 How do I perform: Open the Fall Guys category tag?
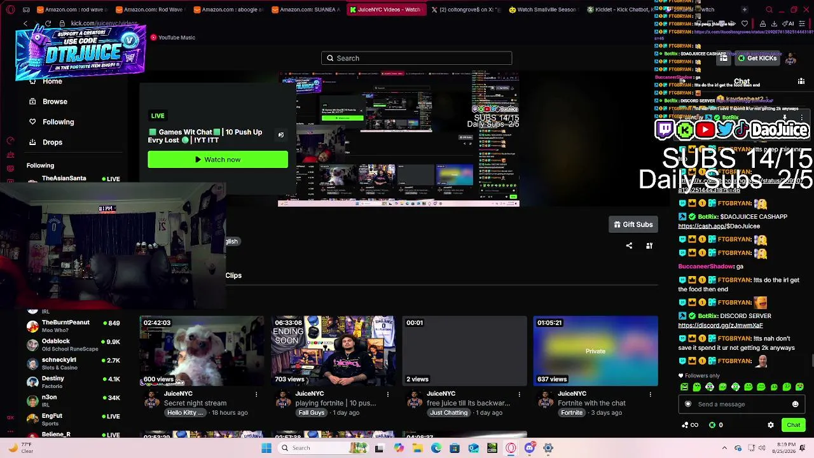click(x=312, y=413)
